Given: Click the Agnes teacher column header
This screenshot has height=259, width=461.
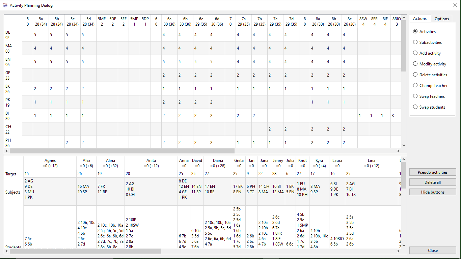Looking at the screenshot, I should coord(50,163).
